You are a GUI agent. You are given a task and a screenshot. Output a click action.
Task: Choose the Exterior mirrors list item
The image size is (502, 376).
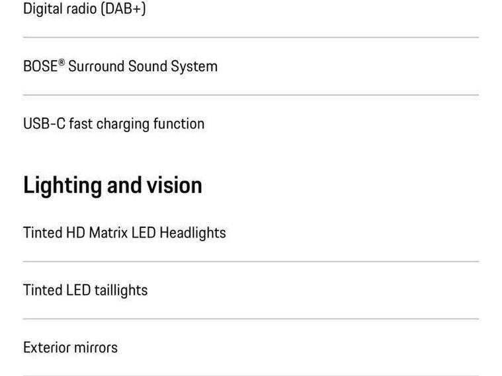[x=251, y=348]
